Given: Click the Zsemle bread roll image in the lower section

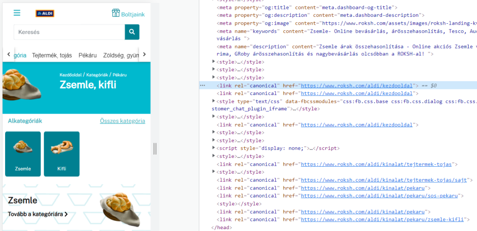Looking at the screenshot, I should [x=120, y=210].
